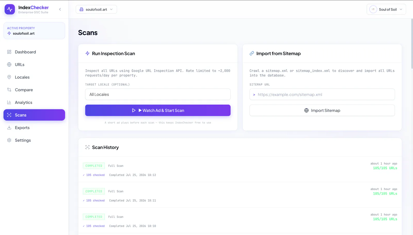Open the Locales page
The image size is (413, 235).
pos(34,77)
